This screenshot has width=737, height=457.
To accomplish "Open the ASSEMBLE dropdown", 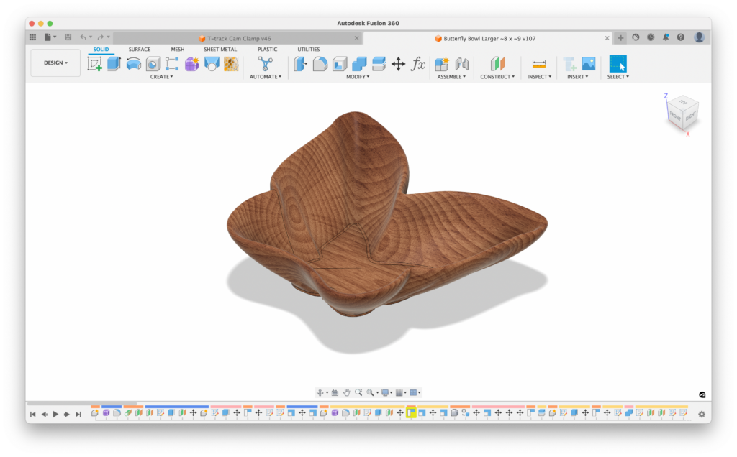I will (452, 76).
